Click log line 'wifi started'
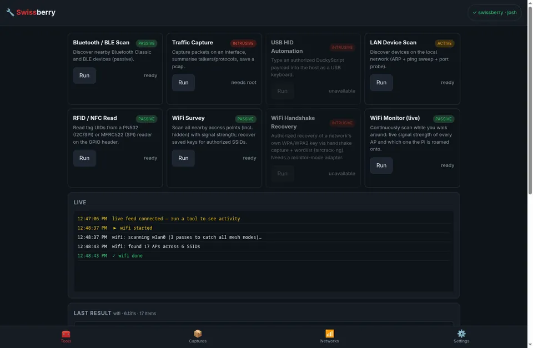 click(x=264, y=228)
